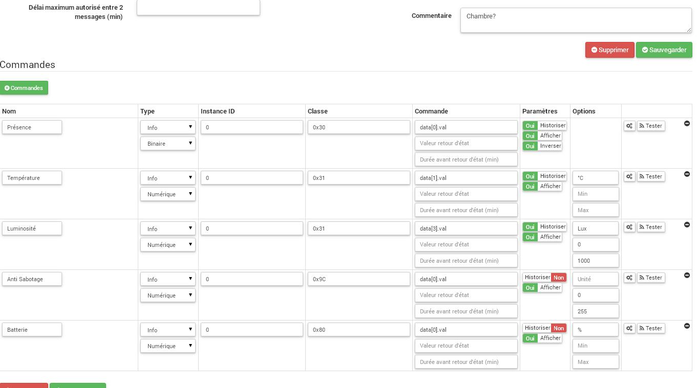Viewport: 698px width, 388px height.
Task: Click the data[3].val Commande field
Action: (466, 229)
